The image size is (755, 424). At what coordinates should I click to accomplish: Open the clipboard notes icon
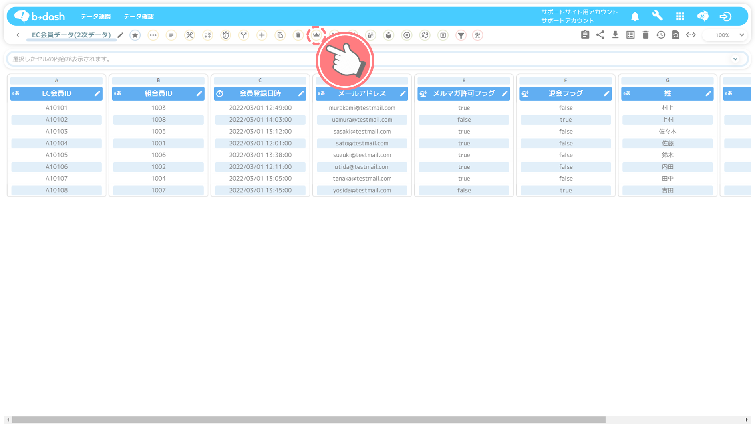585,35
